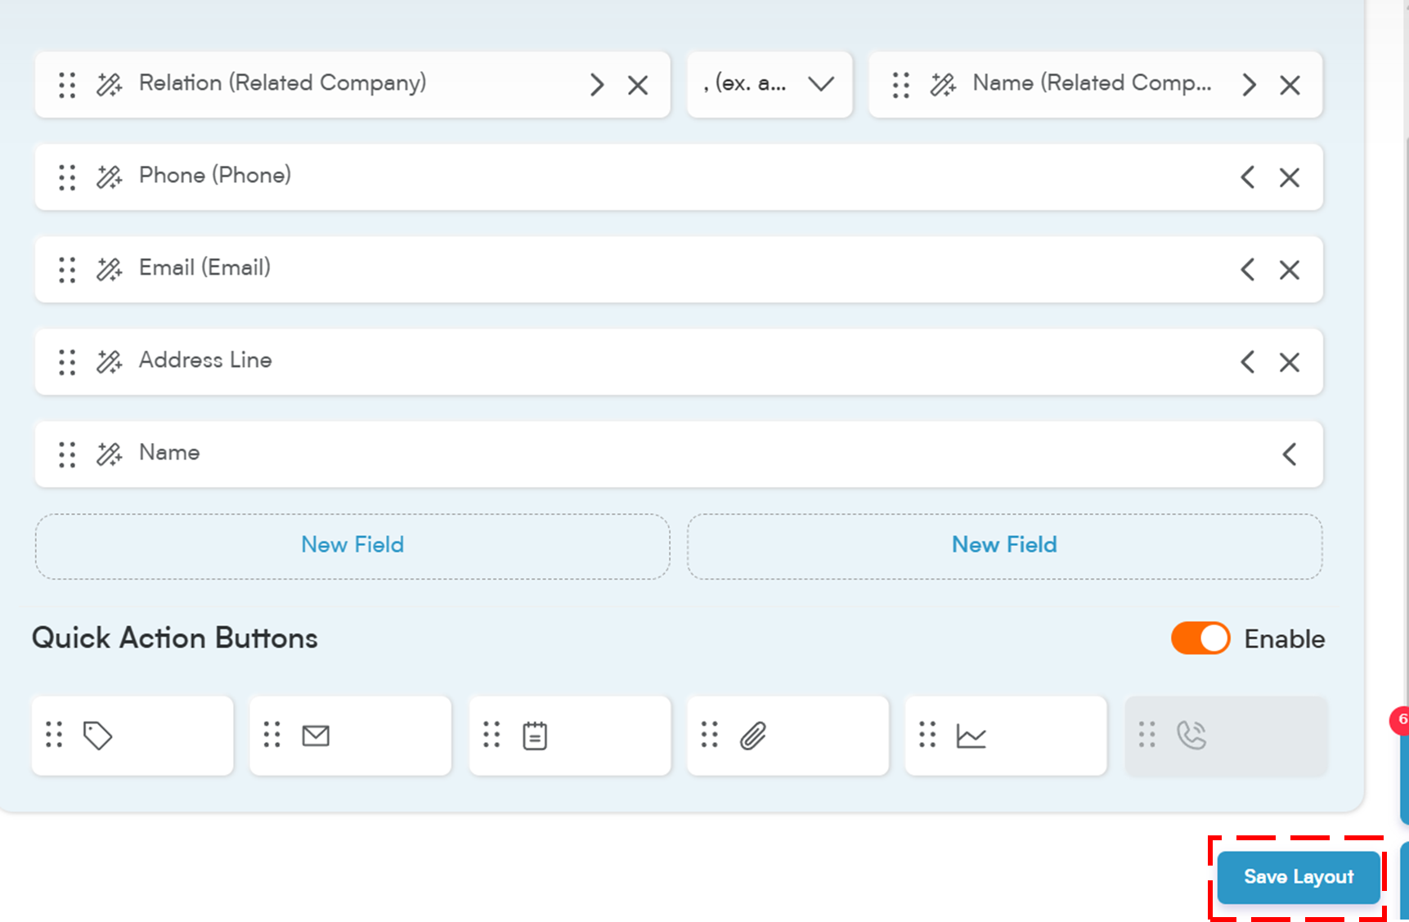Click the left chevron on Address Line row
The height and width of the screenshot is (922, 1409).
pos(1248,362)
